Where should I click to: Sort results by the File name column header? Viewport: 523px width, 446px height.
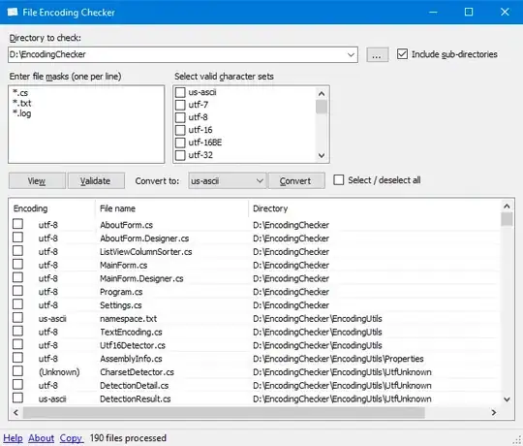171,208
